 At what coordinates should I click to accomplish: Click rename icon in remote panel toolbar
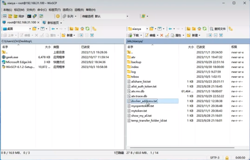[x=167, y=35]
